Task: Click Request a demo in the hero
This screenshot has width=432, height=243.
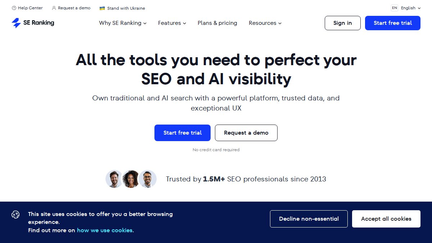Action: point(246,132)
